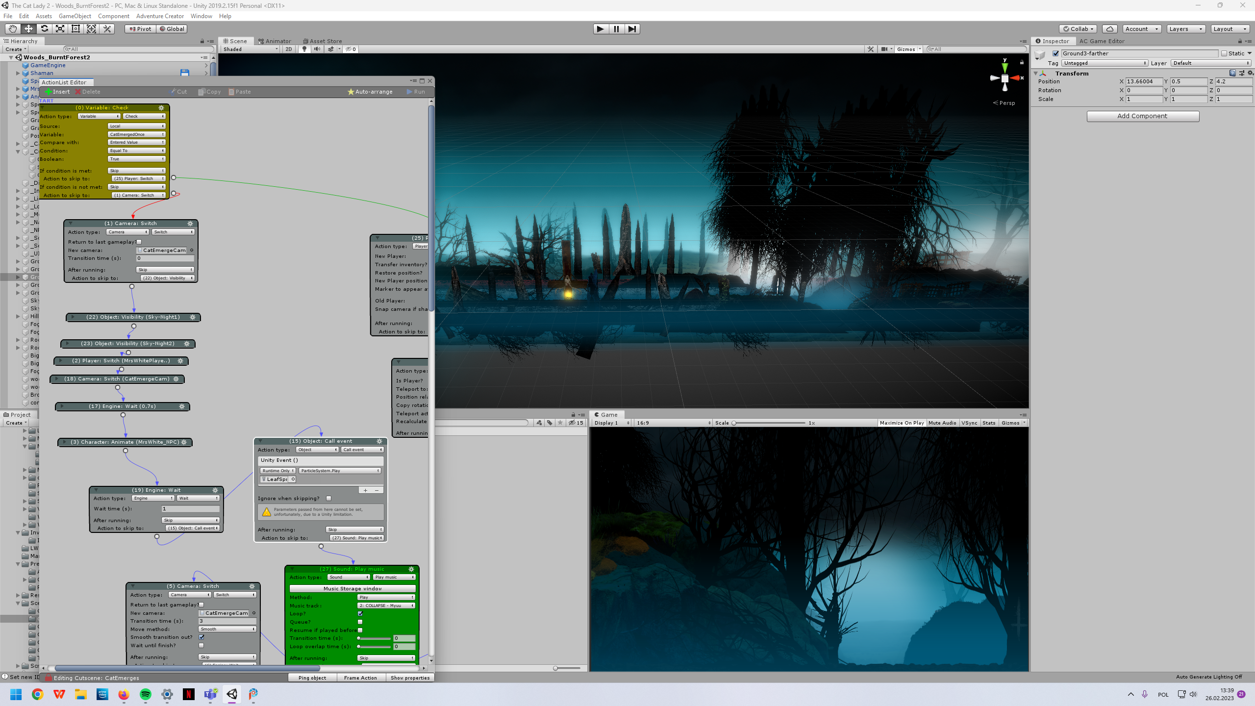The image size is (1255, 706).
Task: Click the Auto-arrange star icon
Action: tap(351, 92)
